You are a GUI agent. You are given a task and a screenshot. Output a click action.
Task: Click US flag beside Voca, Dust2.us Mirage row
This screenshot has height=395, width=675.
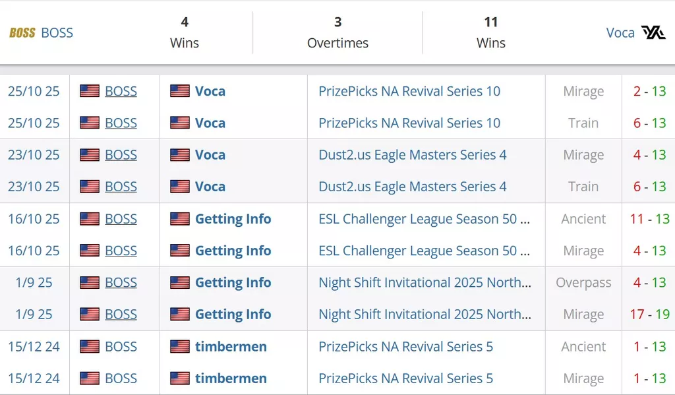[180, 155]
